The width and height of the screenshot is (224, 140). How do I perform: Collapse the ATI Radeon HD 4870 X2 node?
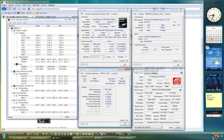(x=12, y=86)
